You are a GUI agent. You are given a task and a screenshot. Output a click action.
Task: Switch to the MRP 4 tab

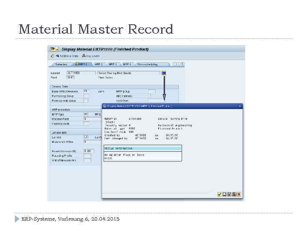click(x=127, y=64)
